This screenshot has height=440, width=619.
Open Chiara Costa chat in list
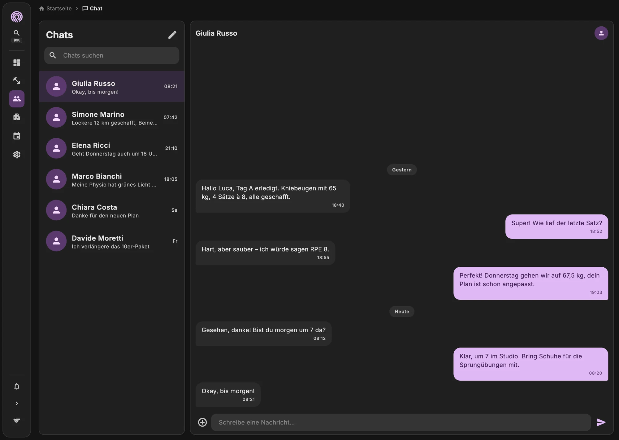[112, 210]
